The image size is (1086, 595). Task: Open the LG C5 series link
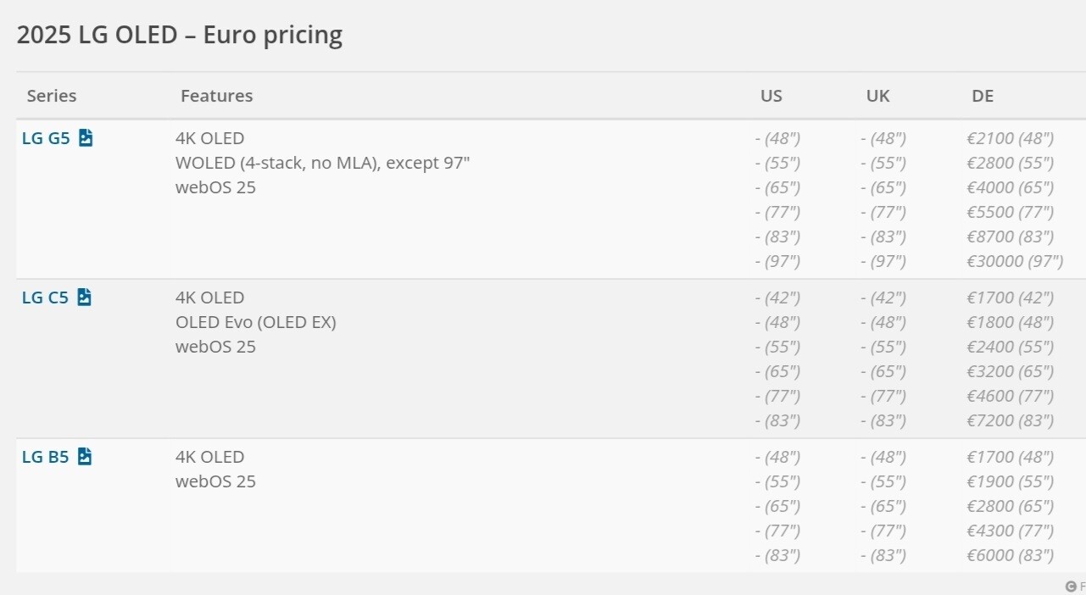(x=45, y=297)
